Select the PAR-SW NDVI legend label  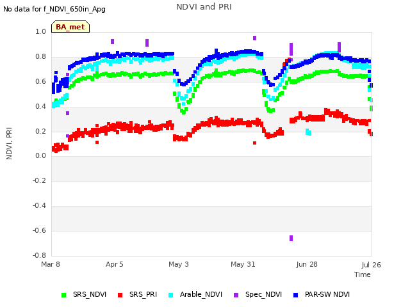click(x=327, y=294)
